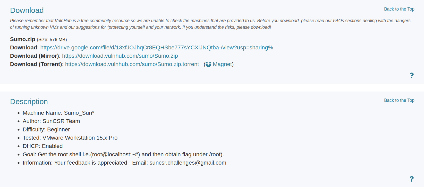Image resolution: width=425 pixels, height=187 pixels.
Task: Click the Tested: VMware Workstation list item
Action: click(x=70, y=138)
